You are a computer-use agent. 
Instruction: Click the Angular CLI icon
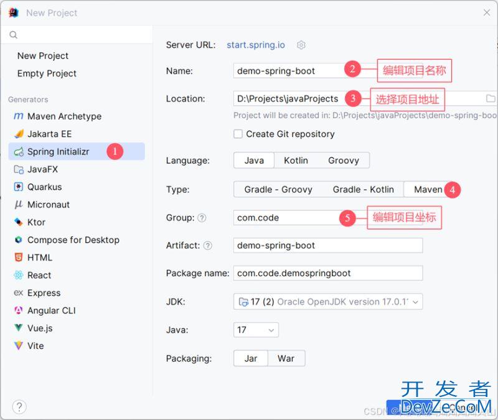[x=19, y=310]
